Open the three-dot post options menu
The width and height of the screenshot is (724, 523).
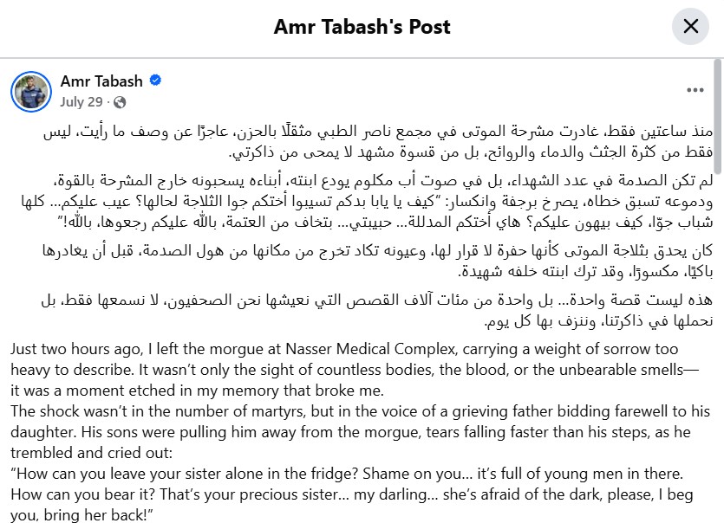(695, 90)
